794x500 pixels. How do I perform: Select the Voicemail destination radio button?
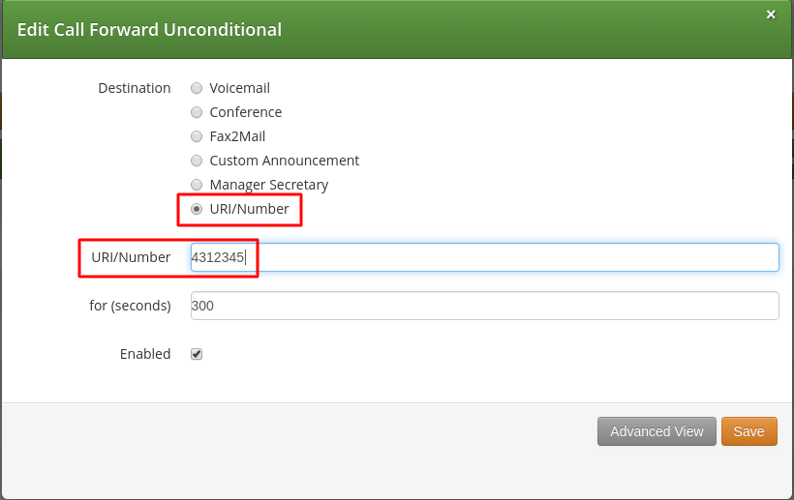pos(197,88)
